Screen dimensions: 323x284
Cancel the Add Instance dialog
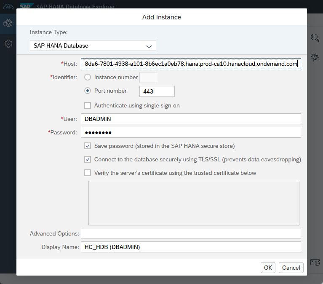pos(291,268)
